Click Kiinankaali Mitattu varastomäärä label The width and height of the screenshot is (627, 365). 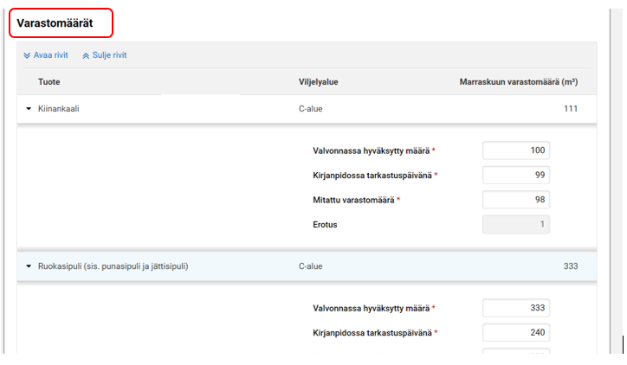click(x=353, y=200)
